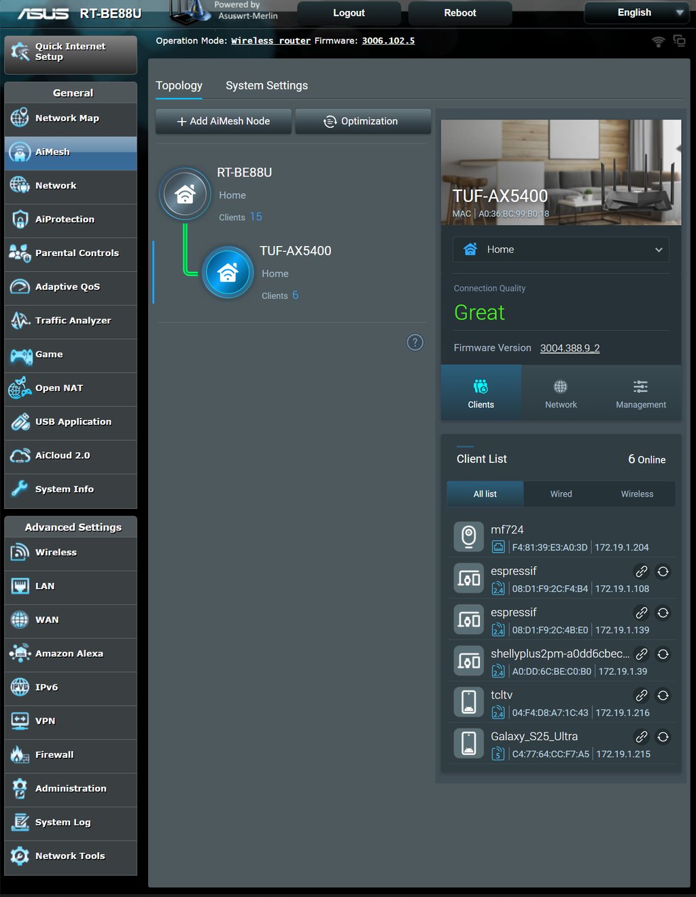Viewport: 696px width, 897px height.
Task: Switch to the System Settings tab
Action: pos(266,86)
